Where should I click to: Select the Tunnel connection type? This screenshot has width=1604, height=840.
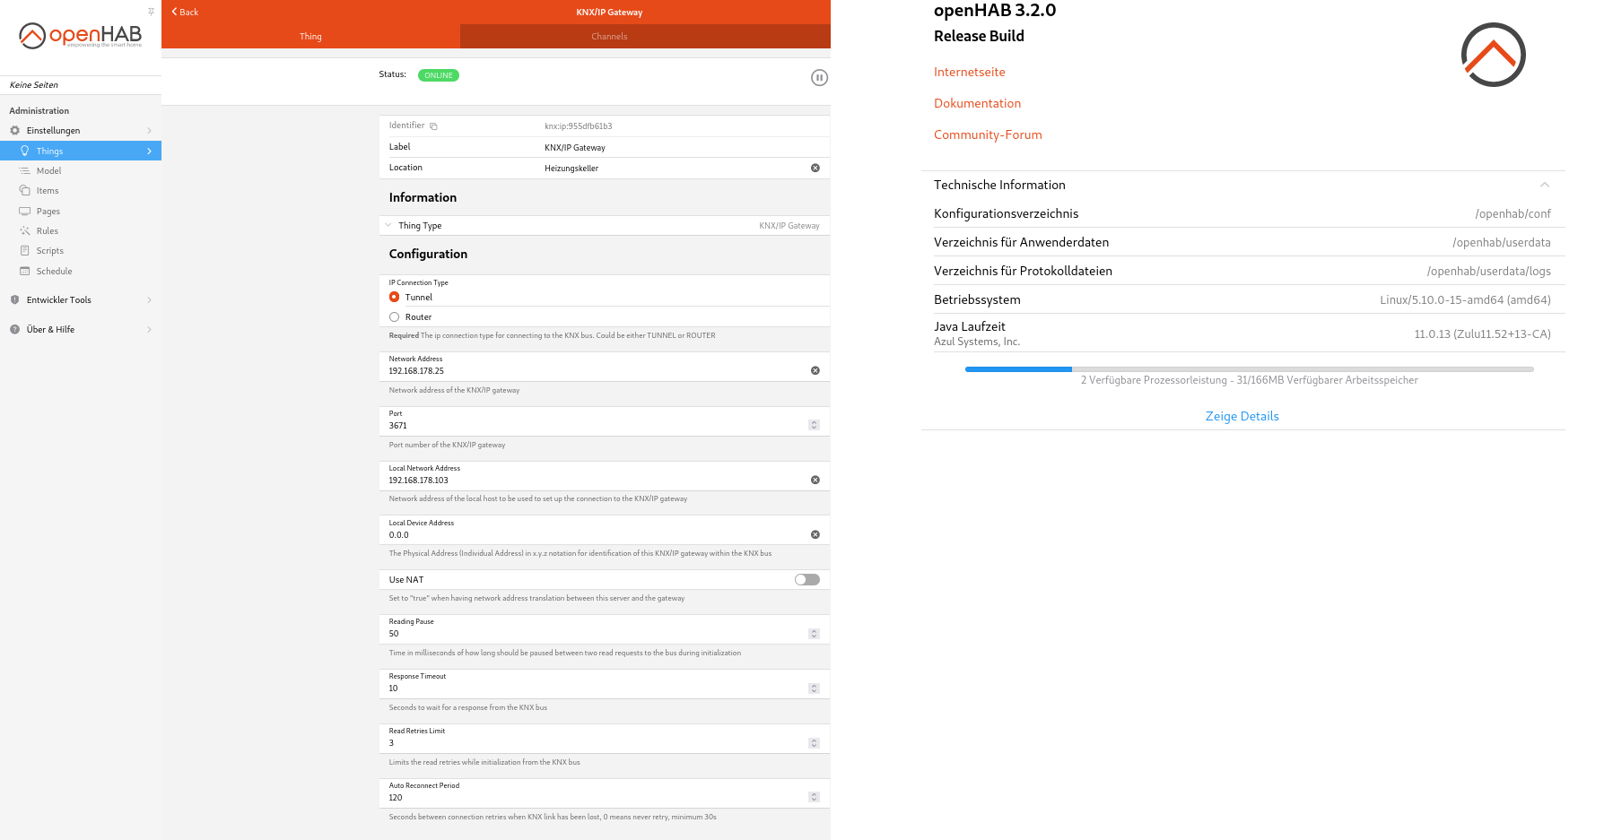click(x=394, y=297)
